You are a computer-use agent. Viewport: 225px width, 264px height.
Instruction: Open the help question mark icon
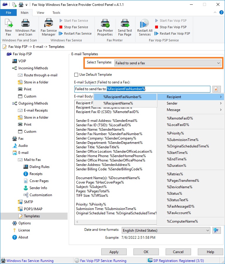tap(221, 12)
